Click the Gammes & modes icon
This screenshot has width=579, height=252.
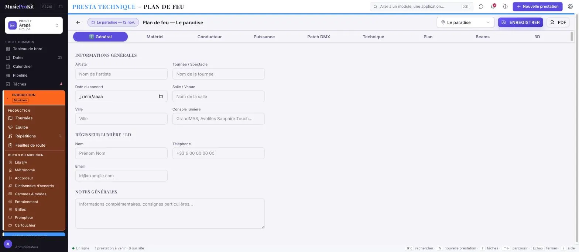click(10, 194)
